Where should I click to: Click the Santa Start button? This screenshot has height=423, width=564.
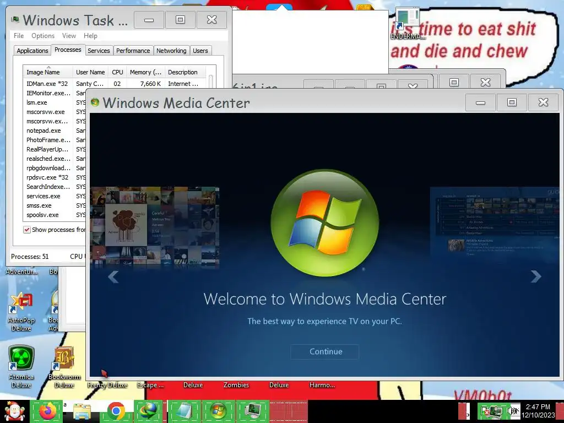pyautogui.click(x=14, y=411)
